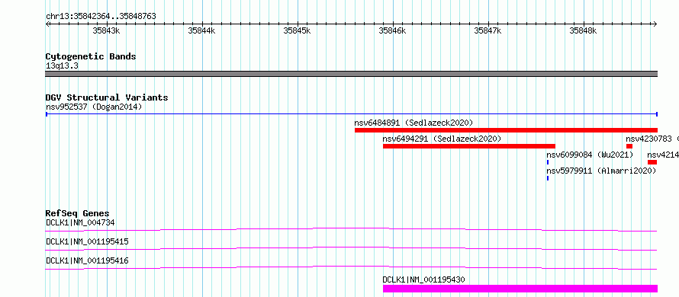Click the red nsv4214 variant block
Viewport: 679px width, 297px height.
pyautogui.click(x=652, y=162)
